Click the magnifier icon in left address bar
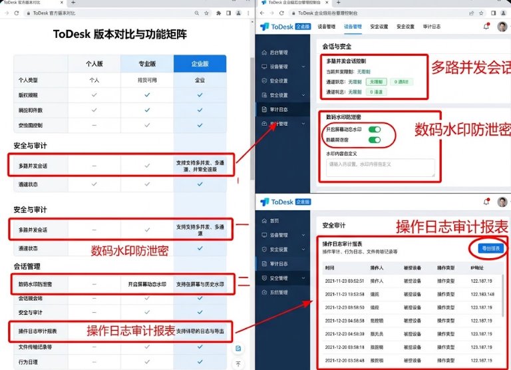Screen dimensions: 511x370 tap(196, 13)
